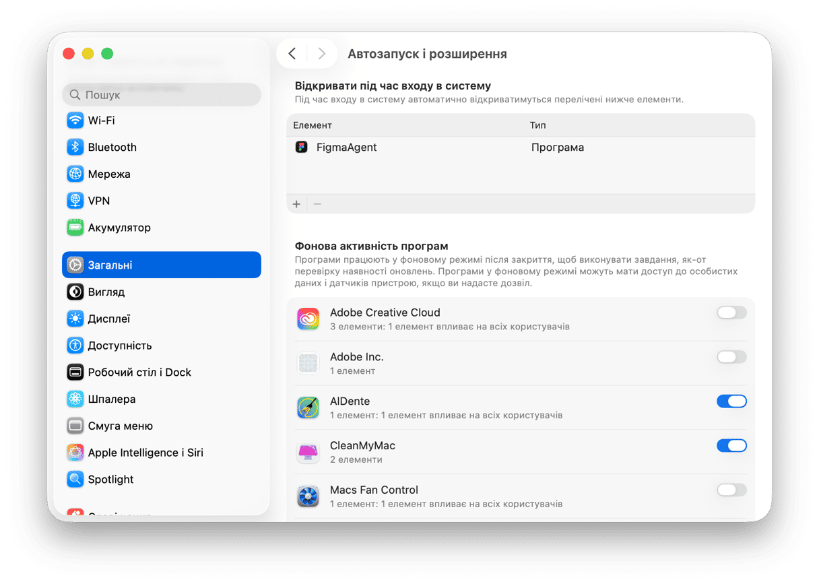The width and height of the screenshot is (819, 584).
Task: Switch to Робочий стіл і Dock section
Action: coord(139,372)
